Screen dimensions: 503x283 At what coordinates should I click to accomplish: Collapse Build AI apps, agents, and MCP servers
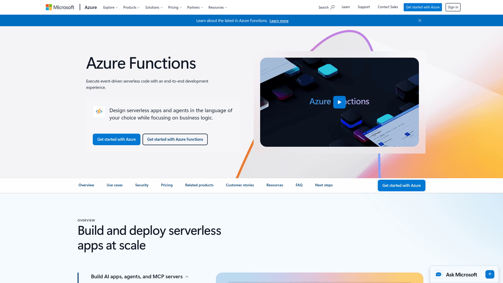tap(140, 276)
